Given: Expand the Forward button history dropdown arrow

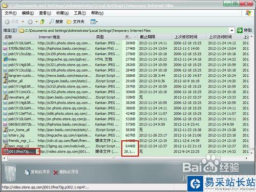Looking at the screenshot, I should click(36, 22).
